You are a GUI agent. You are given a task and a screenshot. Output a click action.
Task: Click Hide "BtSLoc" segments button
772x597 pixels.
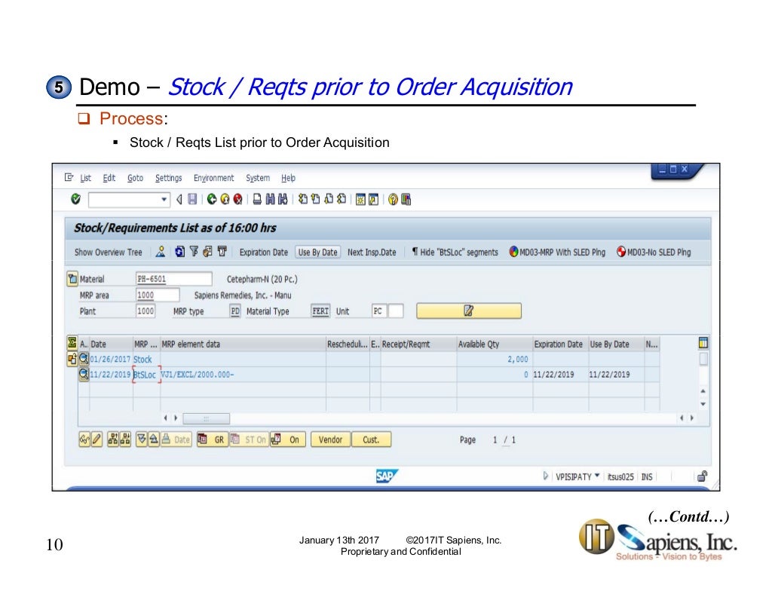coord(455,252)
